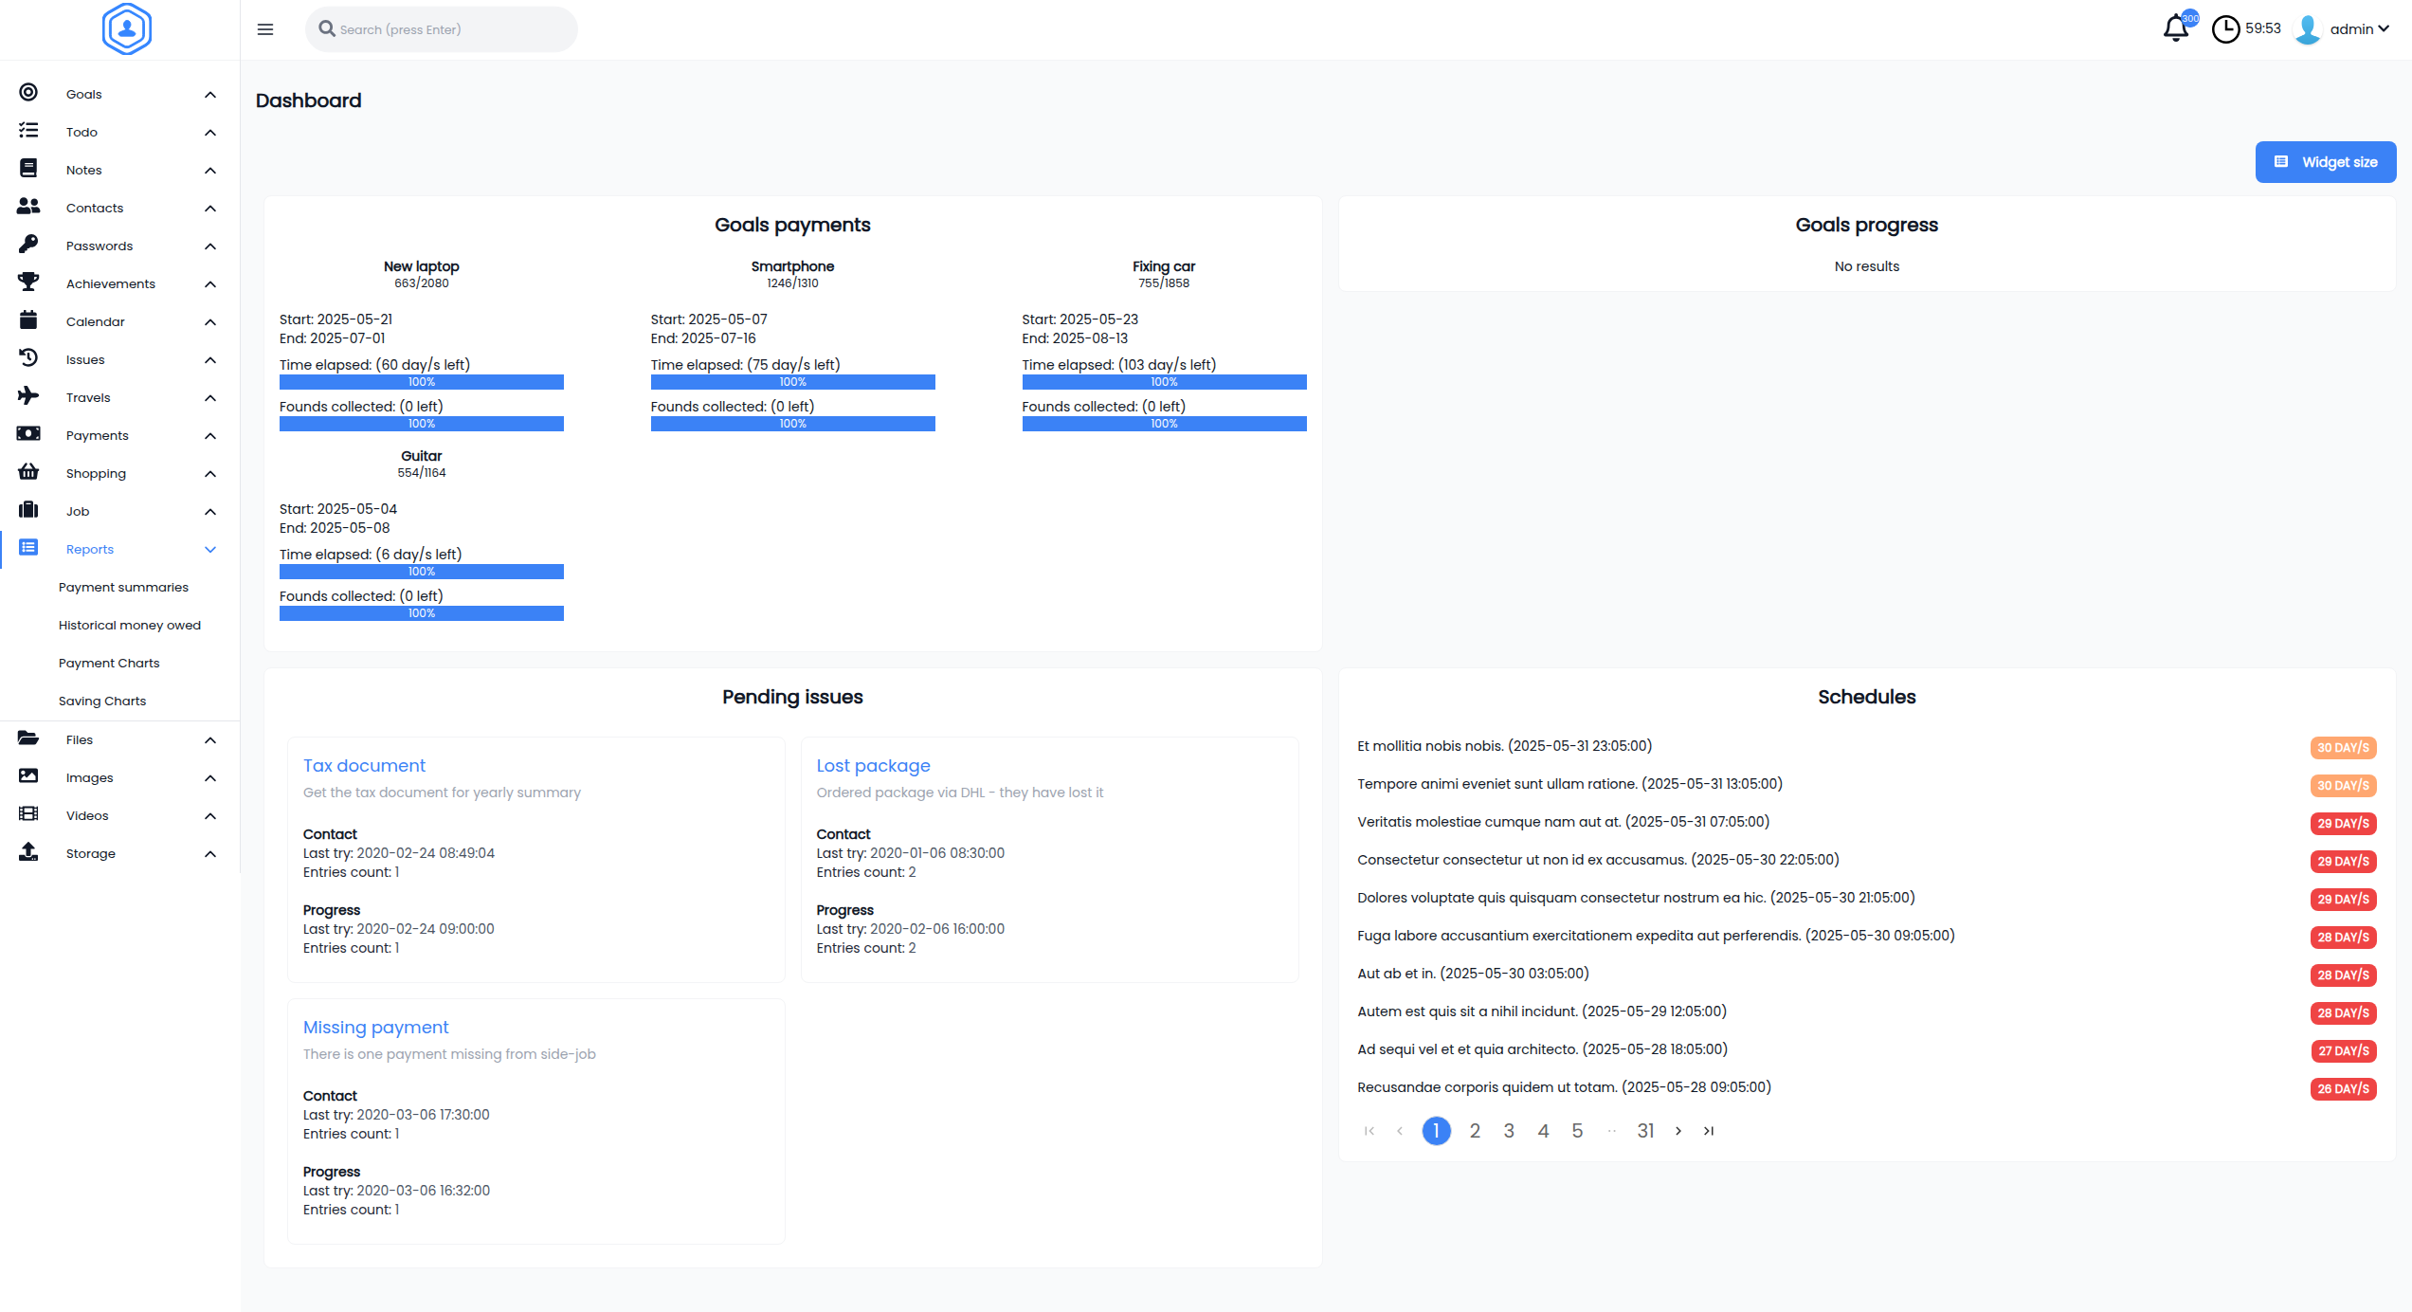Jump to the last Schedules page
Viewport: 2412px width, 1312px height.
click(1709, 1130)
